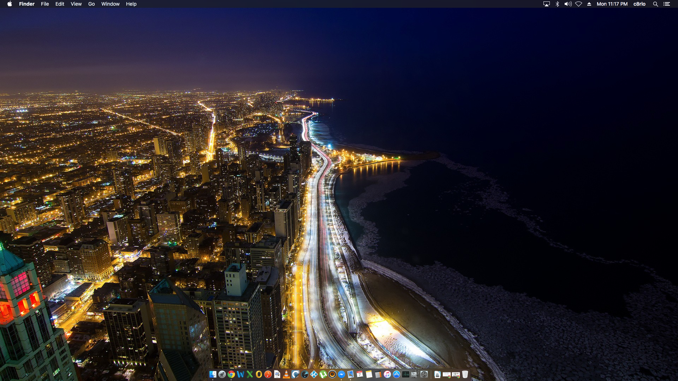This screenshot has width=678, height=381.
Task: Open the Wi-Fi status menu
Action: (578, 4)
